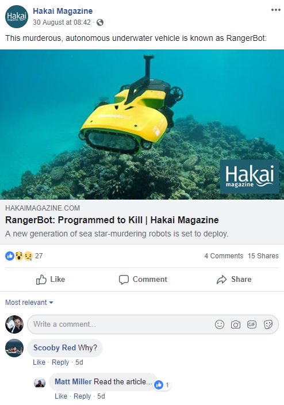View reactions via the like emoji icon

coord(10,256)
